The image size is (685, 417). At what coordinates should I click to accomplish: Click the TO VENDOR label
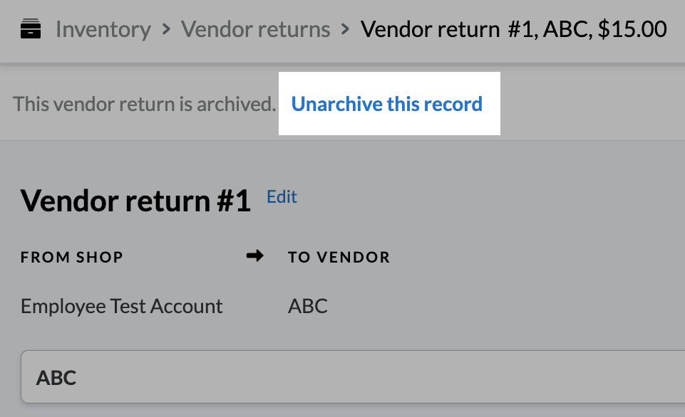click(x=339, y=258)
